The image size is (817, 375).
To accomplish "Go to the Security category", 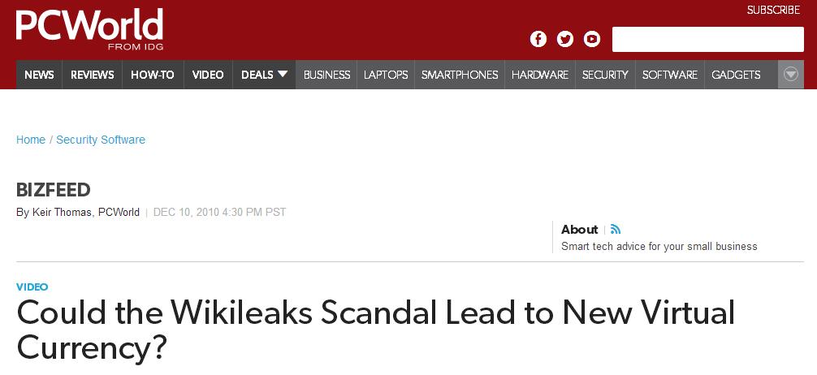I will click(605, 75).
